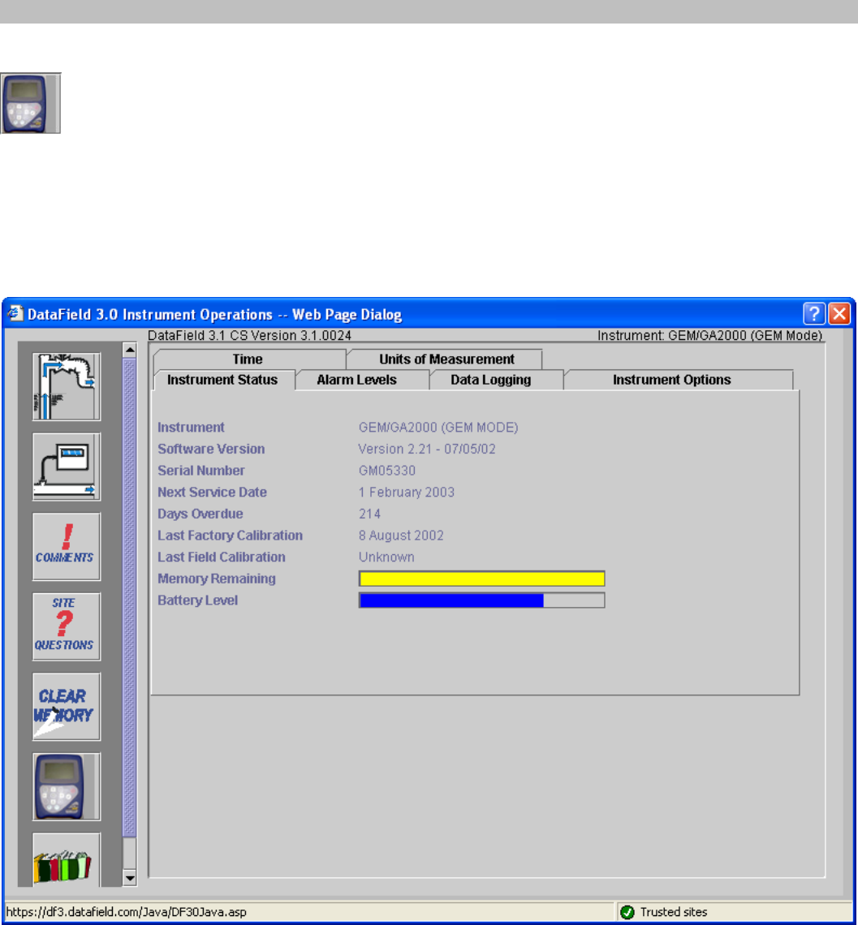Click the dialog title bar page icon

click(x=15, y=313)
